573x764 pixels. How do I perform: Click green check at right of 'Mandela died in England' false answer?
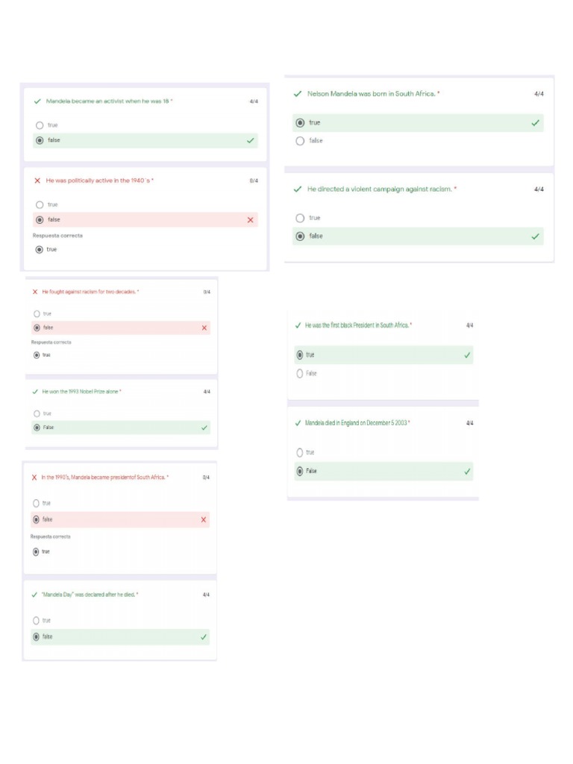coord(467,472)
